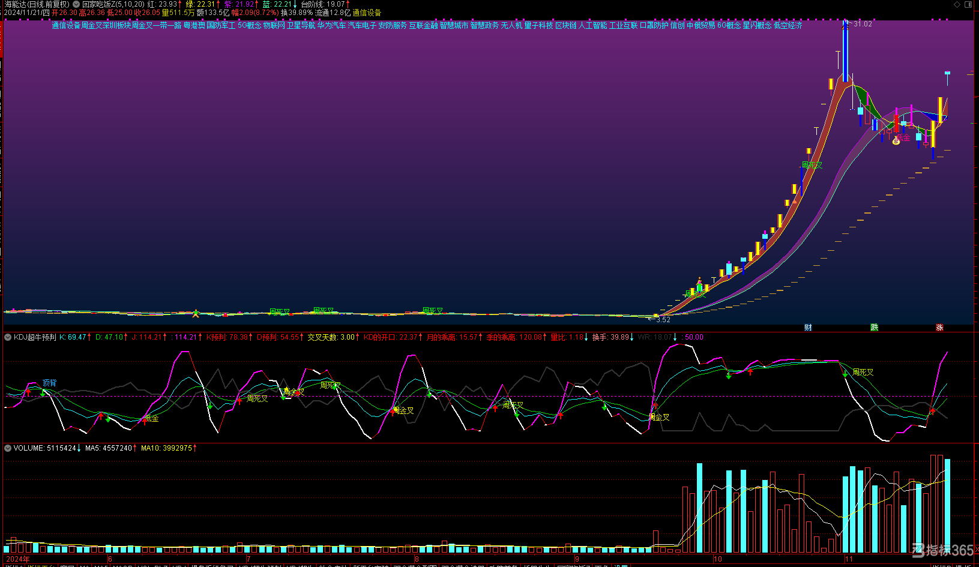
Task: Open the 华为汽车 concept tag
Action: [x=331, y=25]
